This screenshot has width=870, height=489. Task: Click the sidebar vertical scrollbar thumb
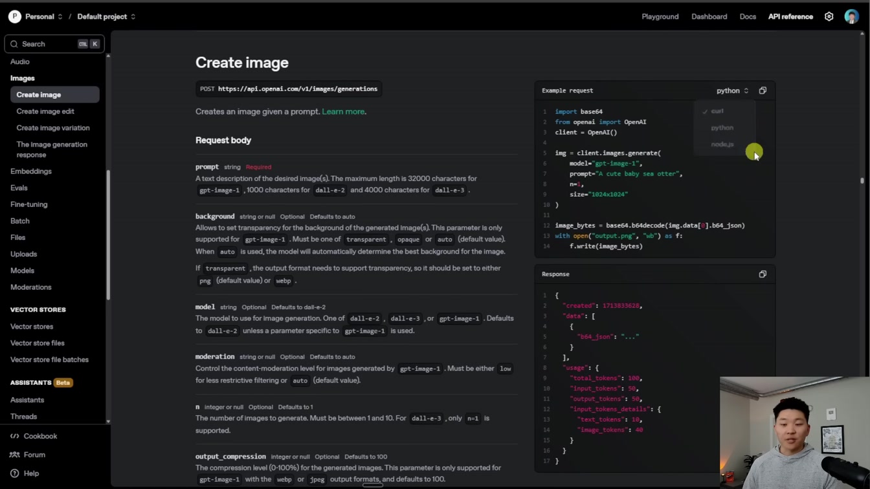(108, 235)
